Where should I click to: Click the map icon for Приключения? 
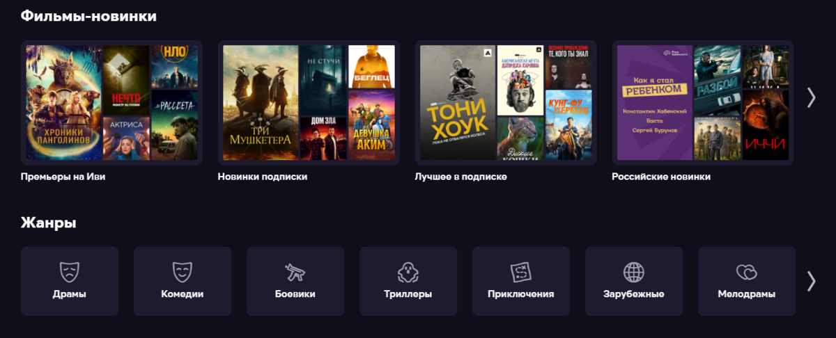tap(521, 271)
